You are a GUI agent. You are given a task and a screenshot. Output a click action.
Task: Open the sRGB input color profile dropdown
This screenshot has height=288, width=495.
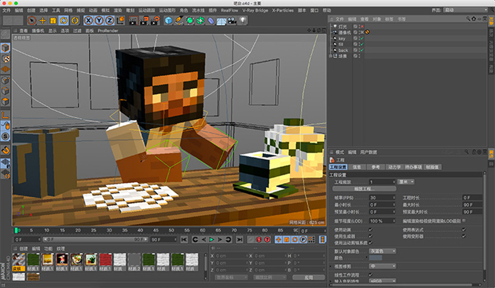coord(383,281)
